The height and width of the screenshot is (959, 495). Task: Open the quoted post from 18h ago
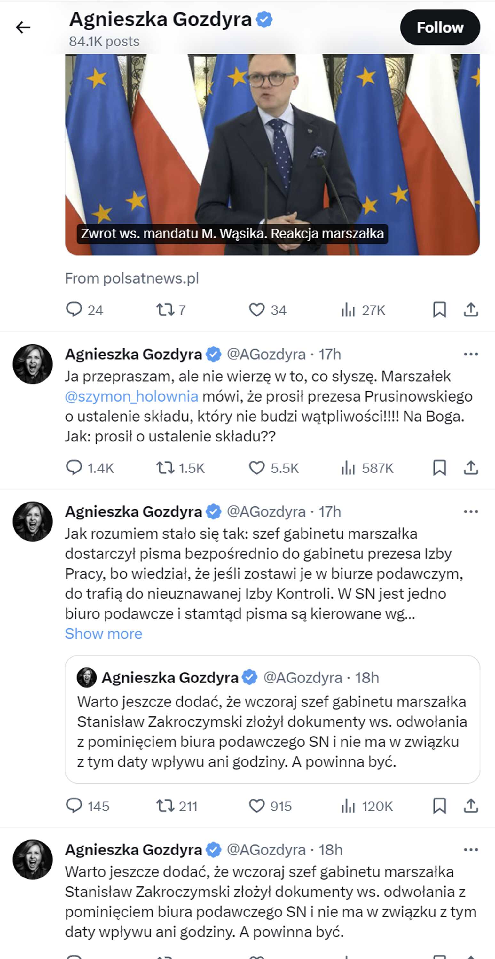pos(272,720)
